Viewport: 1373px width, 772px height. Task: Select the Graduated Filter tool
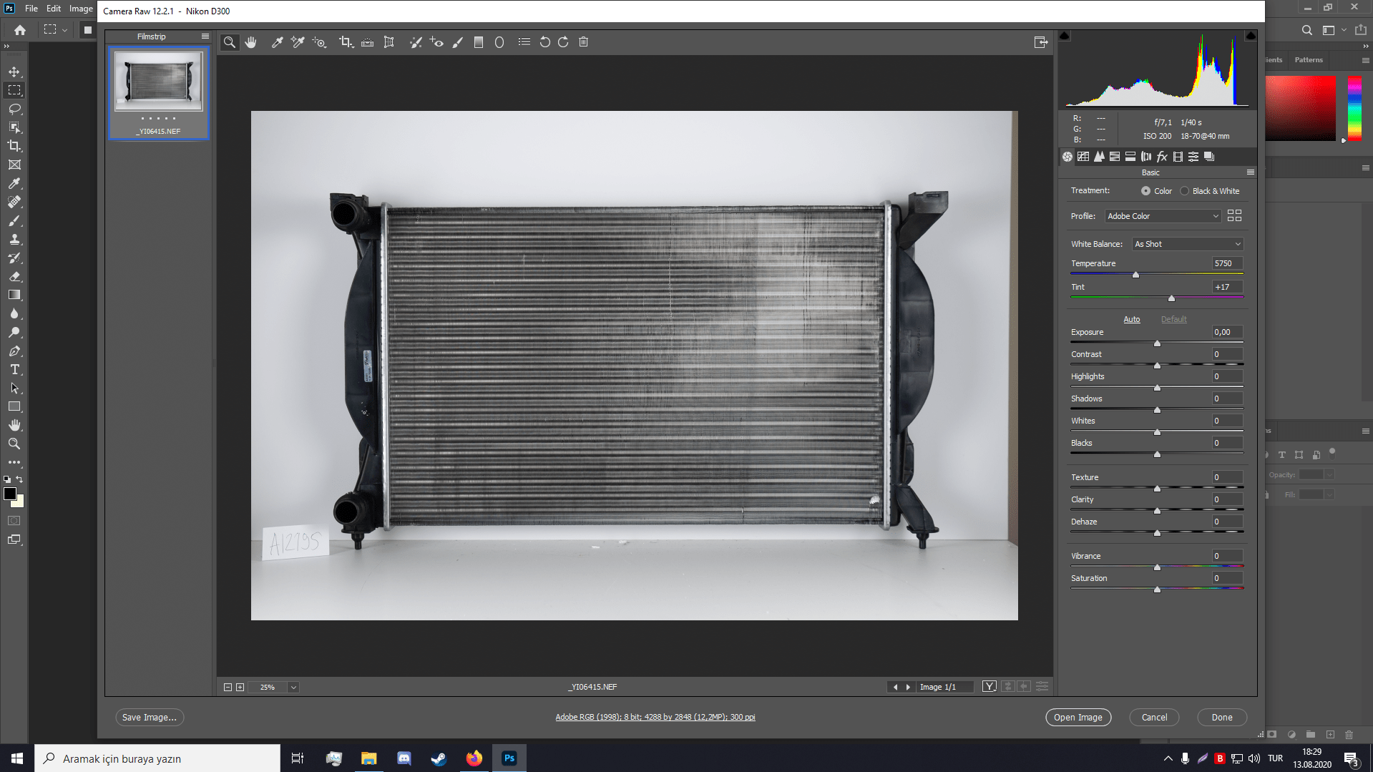click(479, 42)
